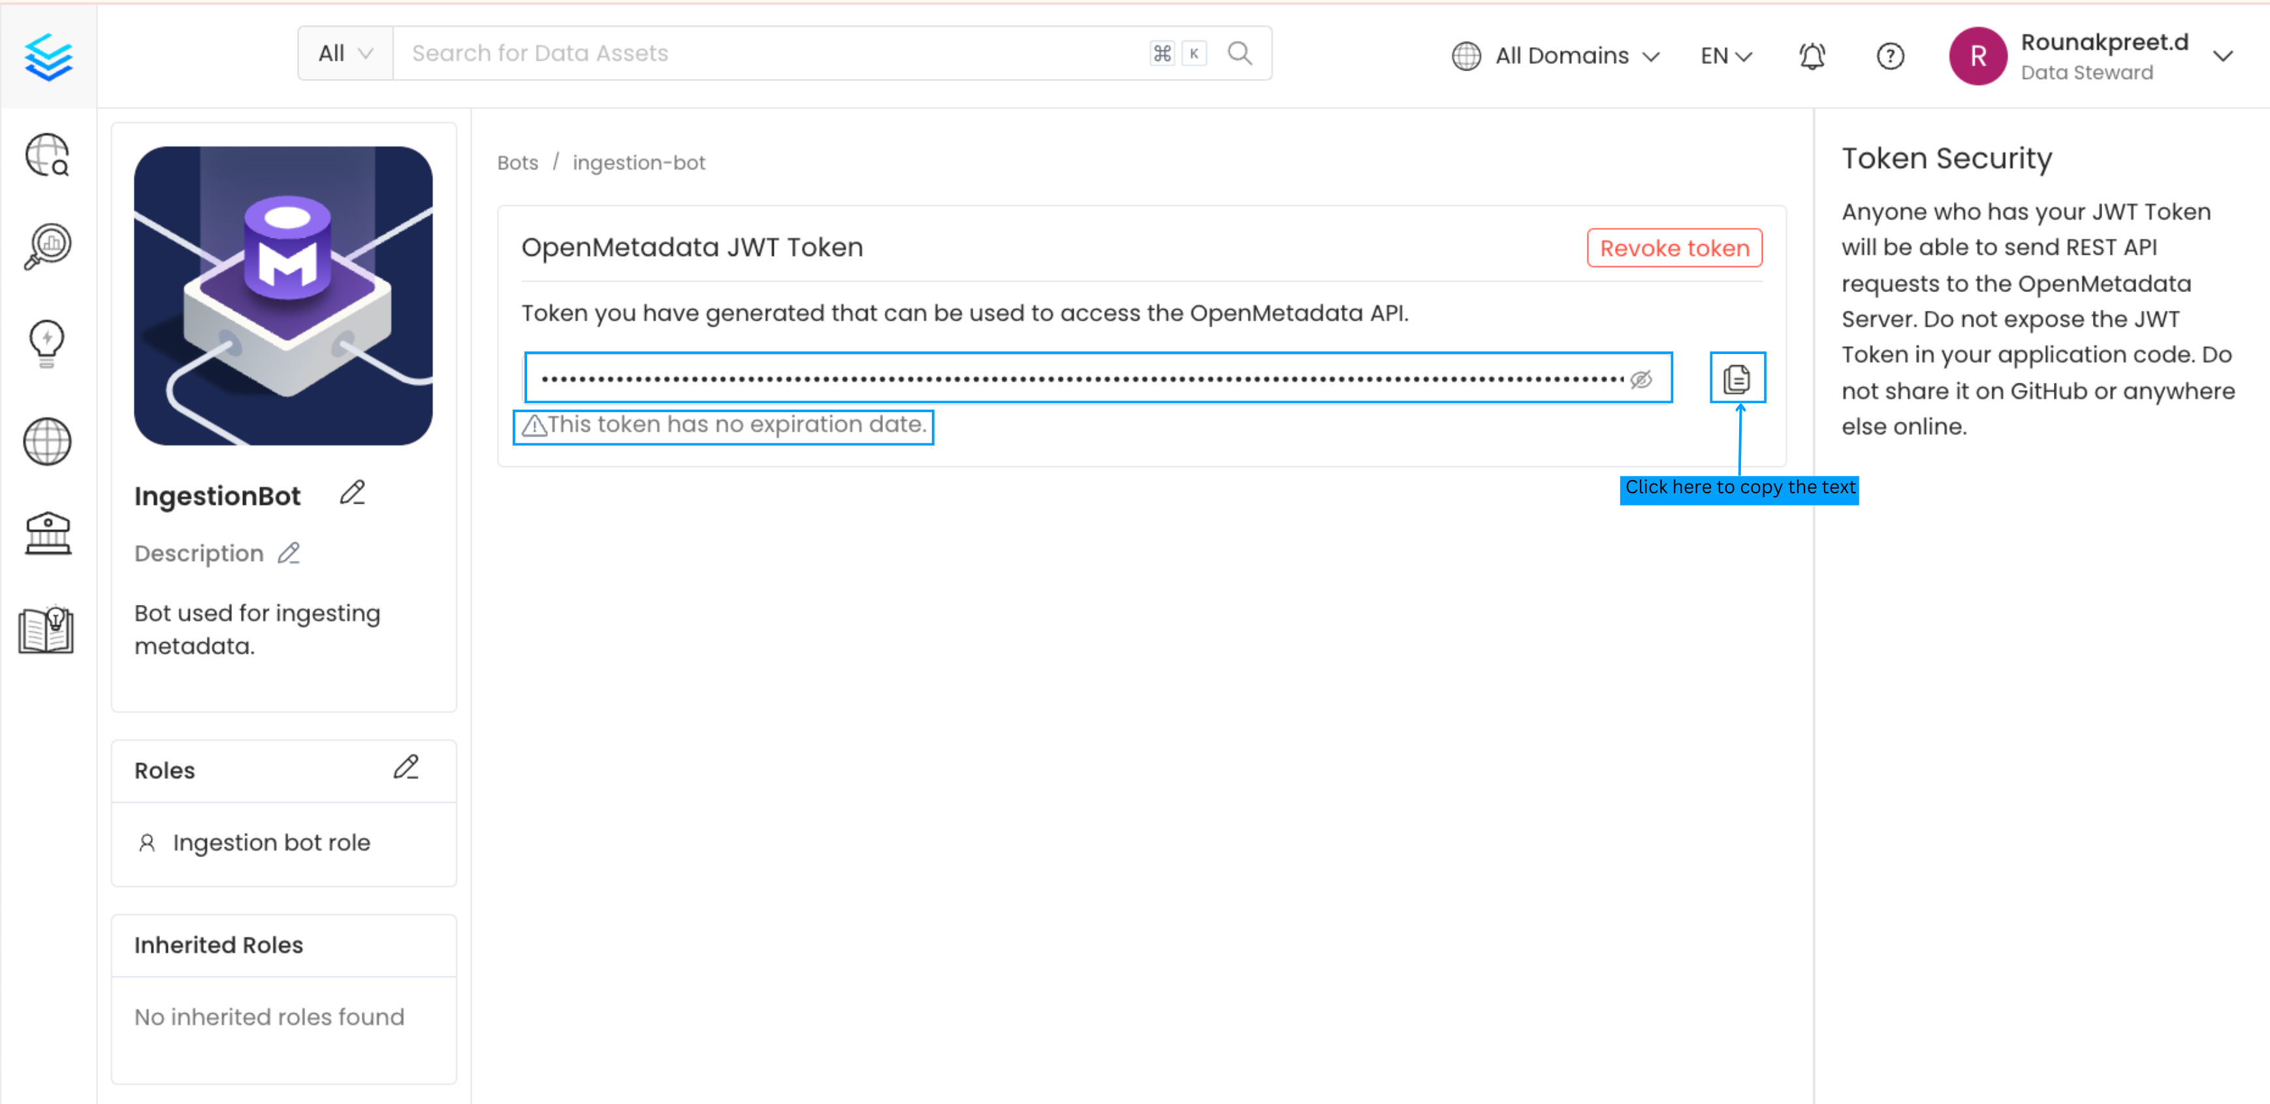Open Govern using the bank icon
The image size is (2270, 1104).
pos(48,534)
